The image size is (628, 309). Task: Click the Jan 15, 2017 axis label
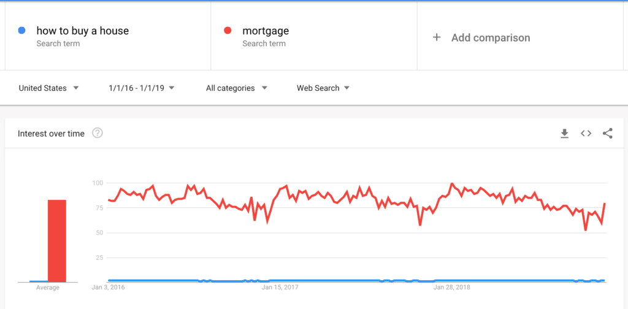pos(280,288)
